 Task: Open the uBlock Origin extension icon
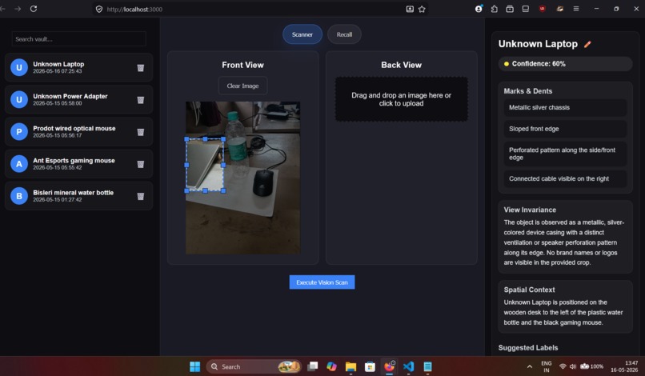click(542, 9)
